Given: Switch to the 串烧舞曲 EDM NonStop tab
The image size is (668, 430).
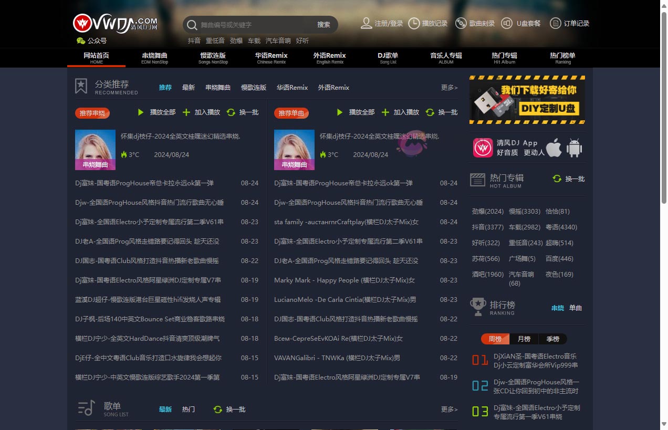Looking at the screenshot, I should pos(154,58).
